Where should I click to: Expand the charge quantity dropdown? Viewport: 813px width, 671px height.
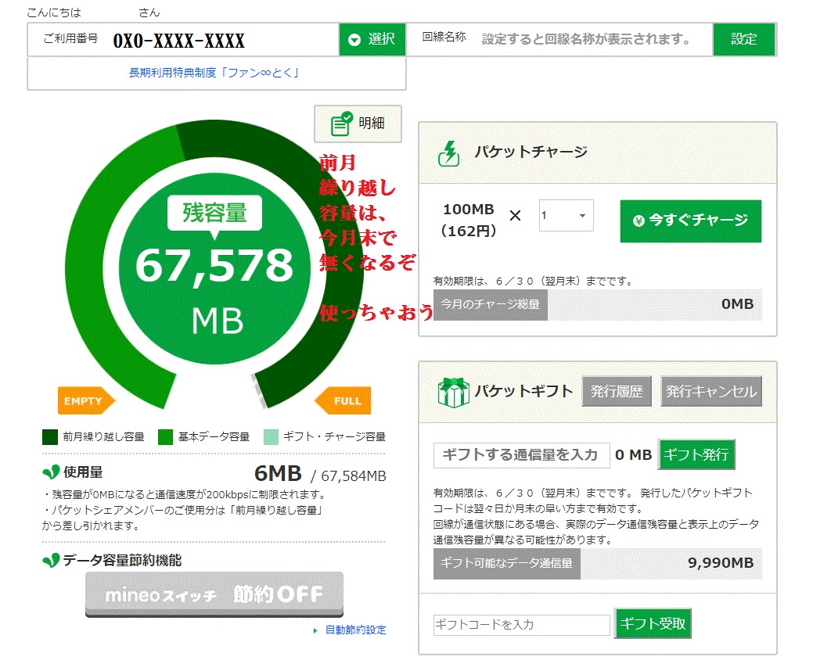pos(566,216)
